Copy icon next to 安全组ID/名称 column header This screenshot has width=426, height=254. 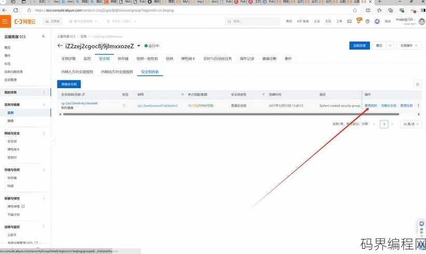click(84, 94)
